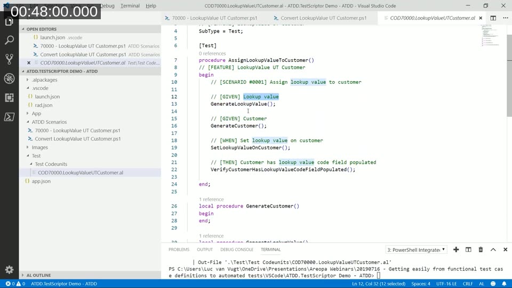Split the editor to the right
The height and width of the screenshot is (288, 512).
[493, 18]
